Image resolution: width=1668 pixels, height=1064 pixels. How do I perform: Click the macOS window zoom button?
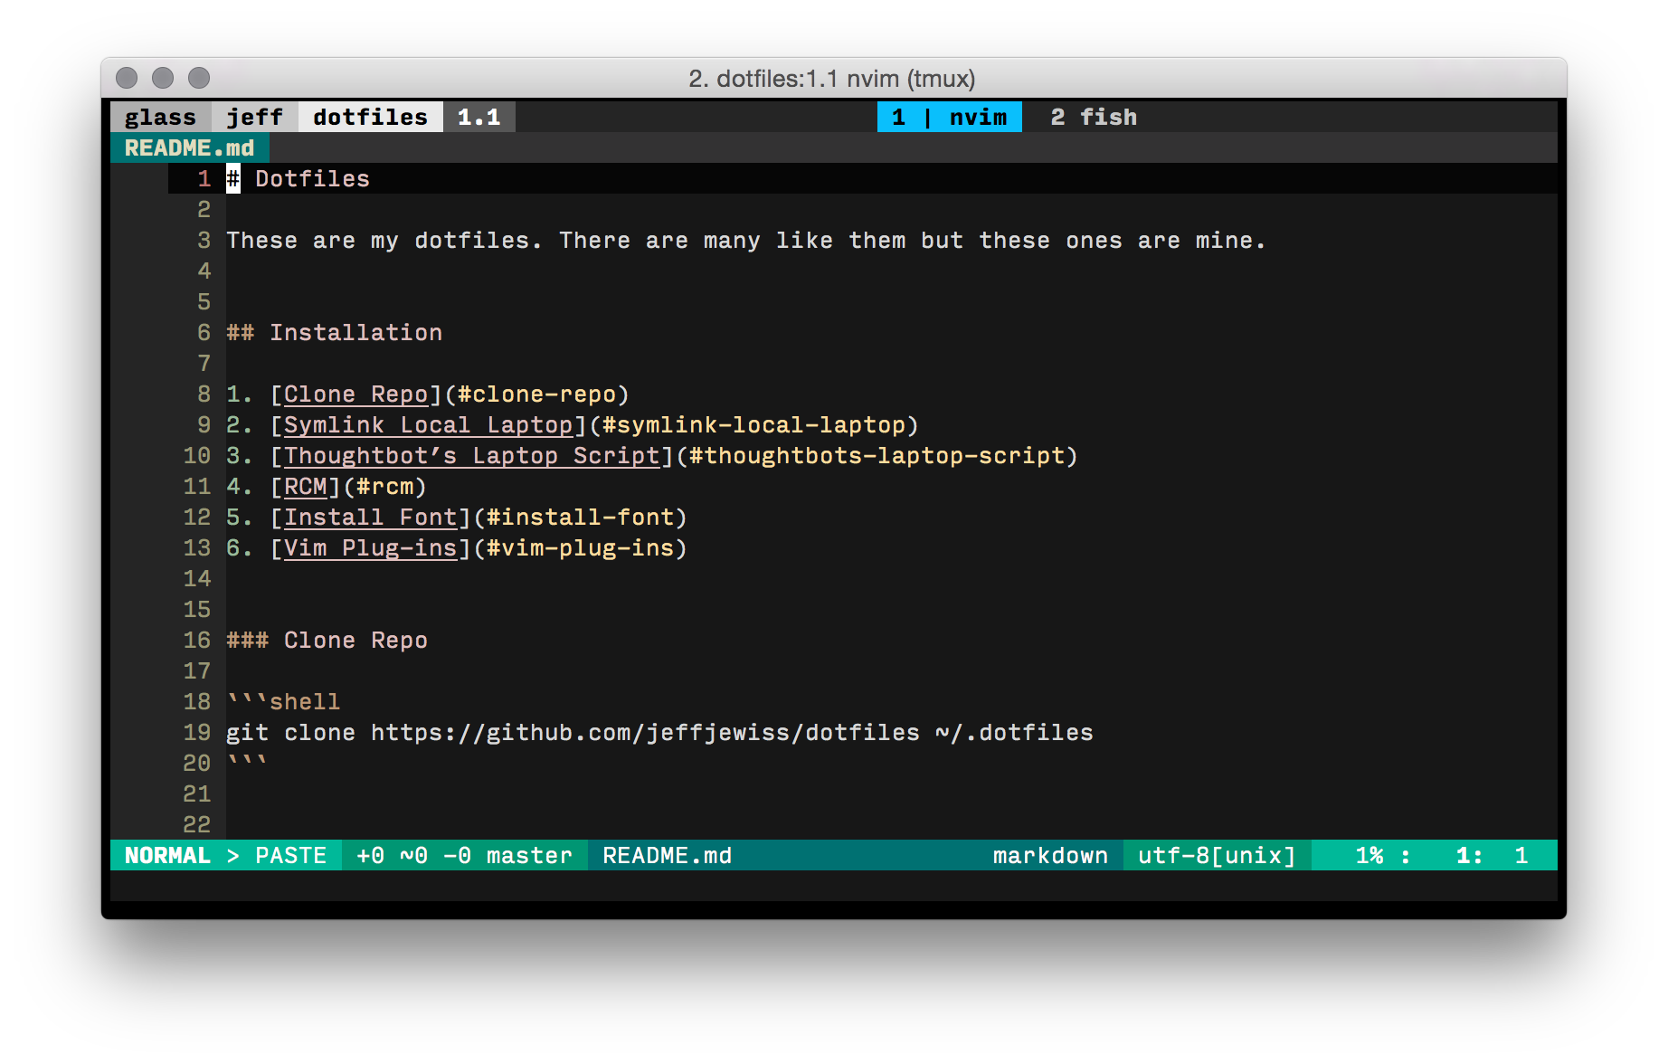point(199,78)
